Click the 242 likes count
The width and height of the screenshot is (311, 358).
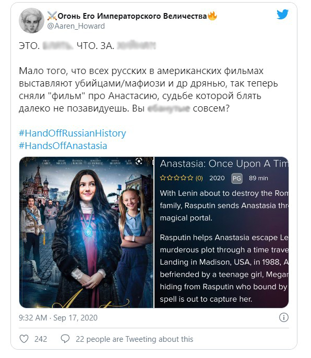pyautogui.click(x=41, y=339)
